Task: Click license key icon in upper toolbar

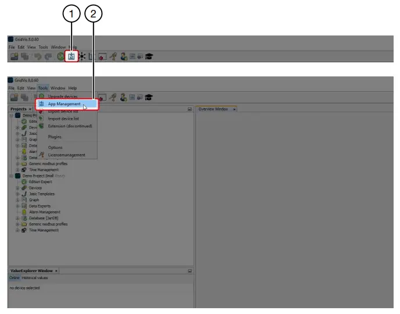Action: (x=113, y=56)
